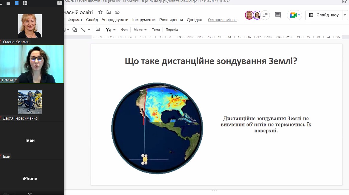The width and height of the screenshot is (349, 195).
Task: Start the Слайд-шоу presentation
Action: (324, 15)
